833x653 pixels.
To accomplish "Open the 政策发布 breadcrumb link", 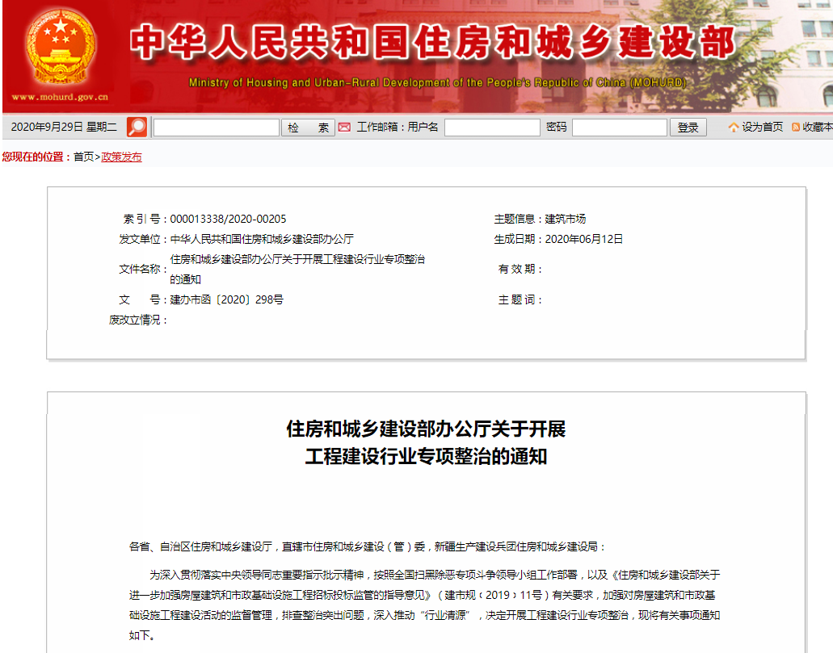I will click(121, 157).
